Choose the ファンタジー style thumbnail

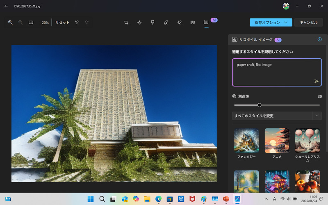pyautogui.click(x=246, y=141)
